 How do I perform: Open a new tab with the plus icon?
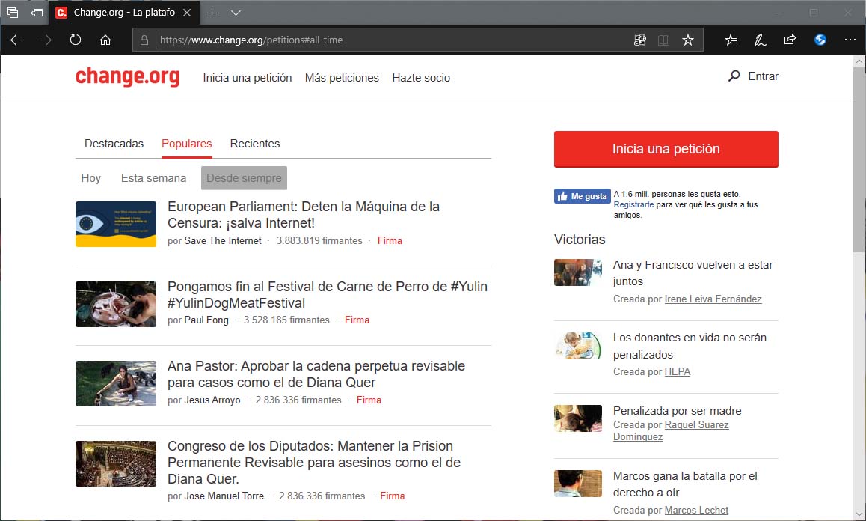(212, 13)
